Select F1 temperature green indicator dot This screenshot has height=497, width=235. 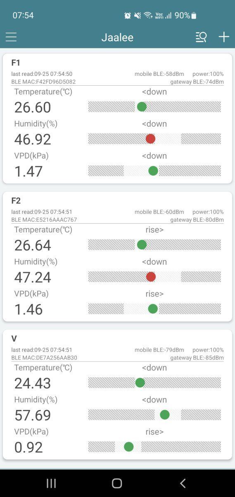coord(142,107)
